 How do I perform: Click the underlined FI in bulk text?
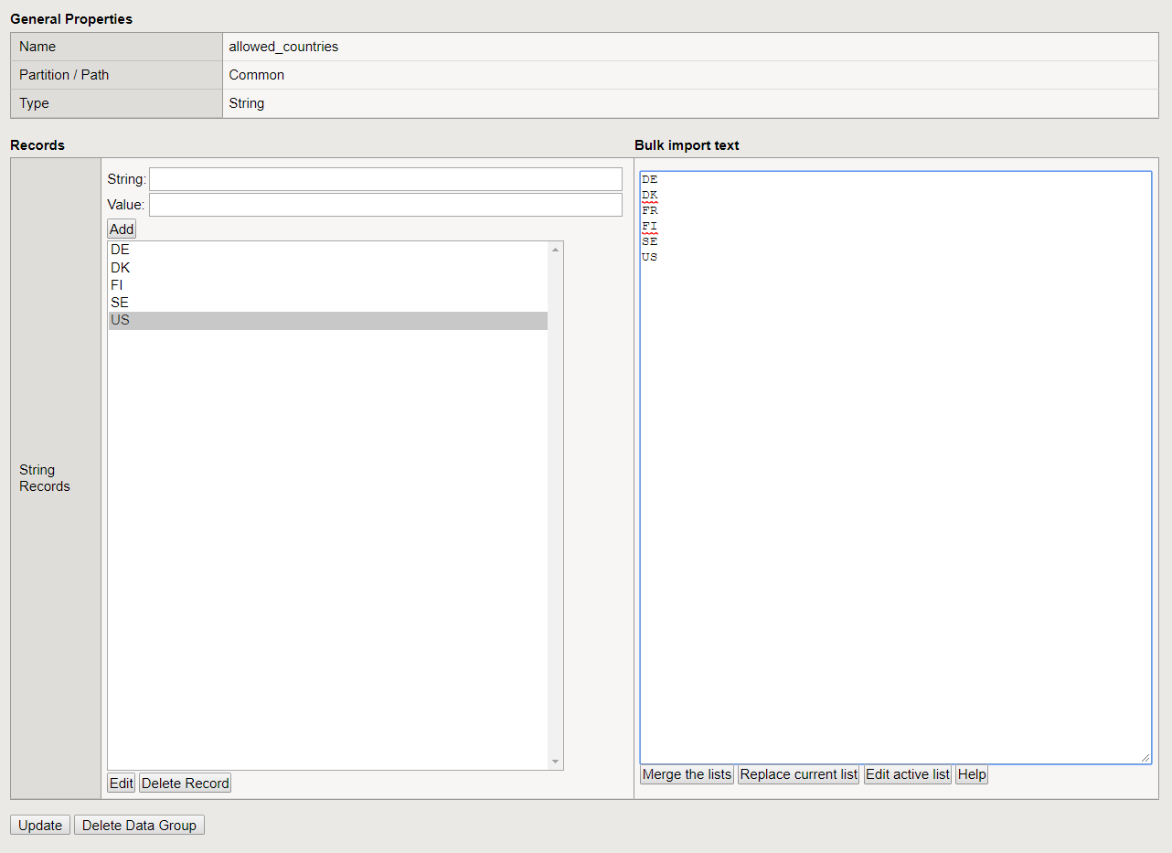coord(649,226)
